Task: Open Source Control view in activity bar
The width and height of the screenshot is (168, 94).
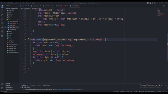Action: (x=2, y=15)
